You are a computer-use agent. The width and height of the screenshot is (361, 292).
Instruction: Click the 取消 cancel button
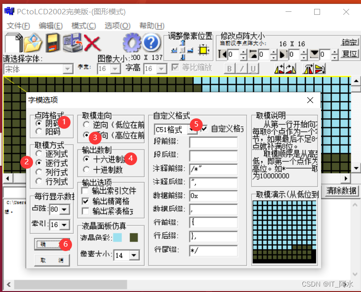click(52, 260)
